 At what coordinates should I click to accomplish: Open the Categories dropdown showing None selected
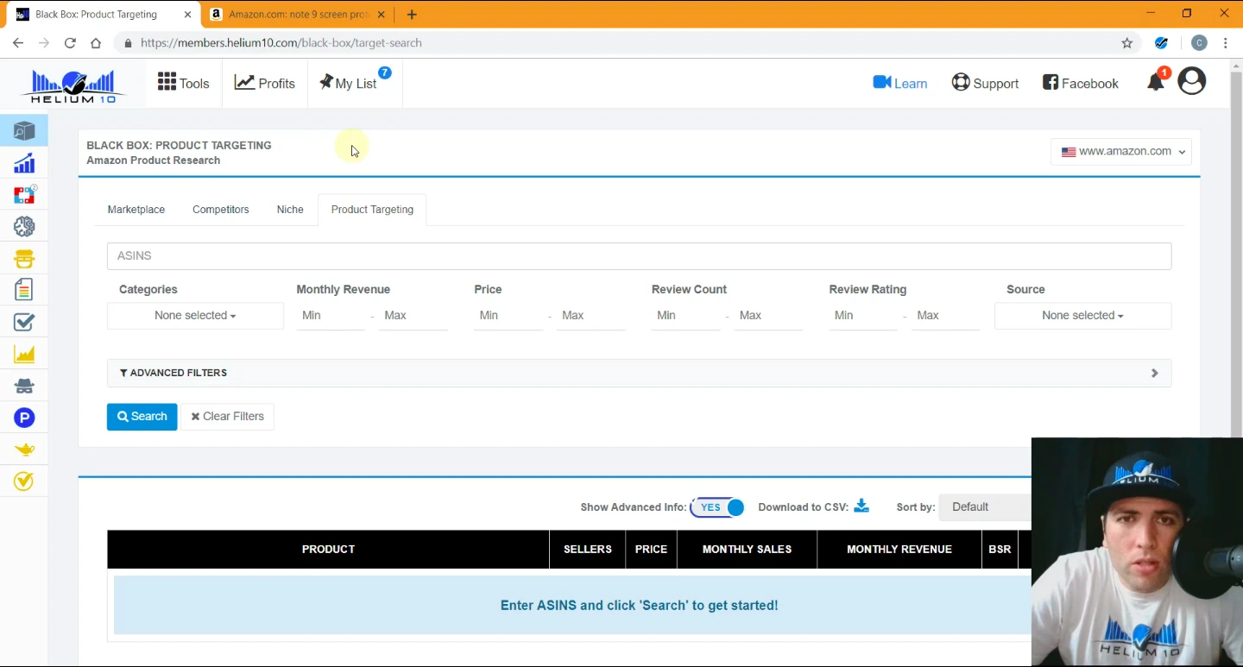coord(195,316)
